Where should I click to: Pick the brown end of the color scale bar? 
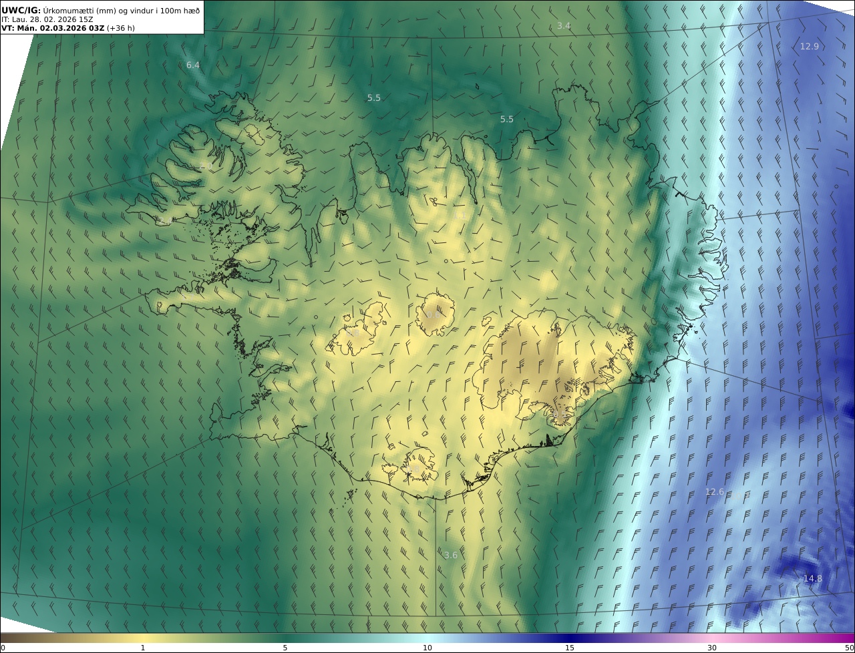8,638
